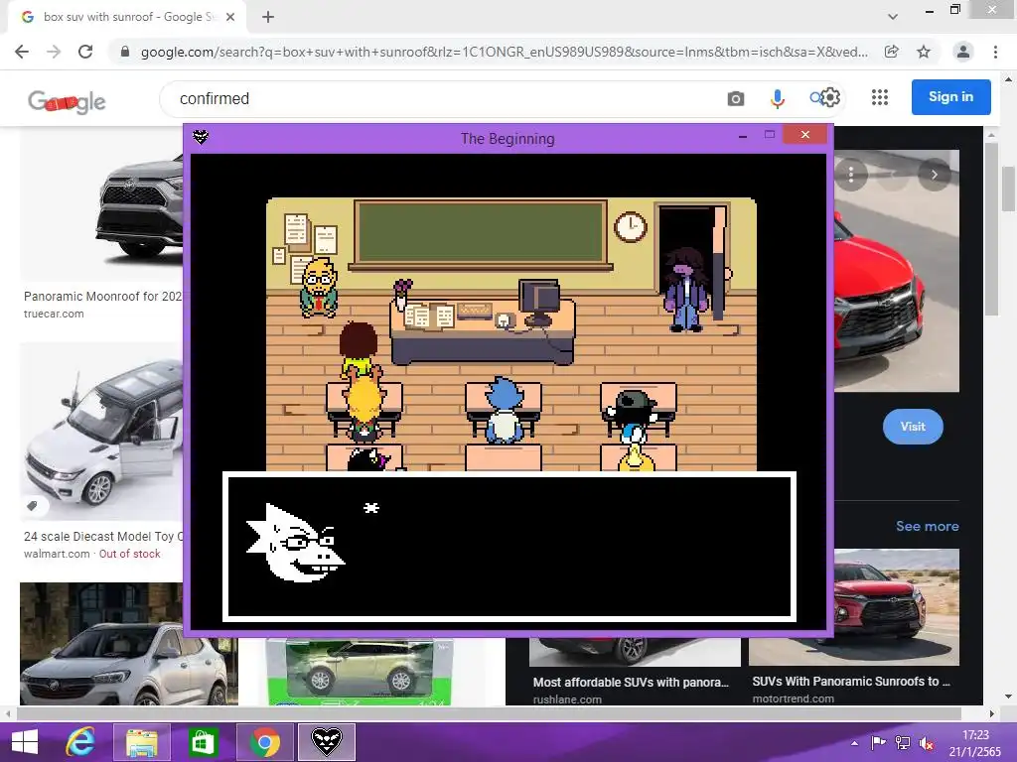This screenshot has height=762, width=1017.
Task: Click the See more link
Action: (927, 526)
